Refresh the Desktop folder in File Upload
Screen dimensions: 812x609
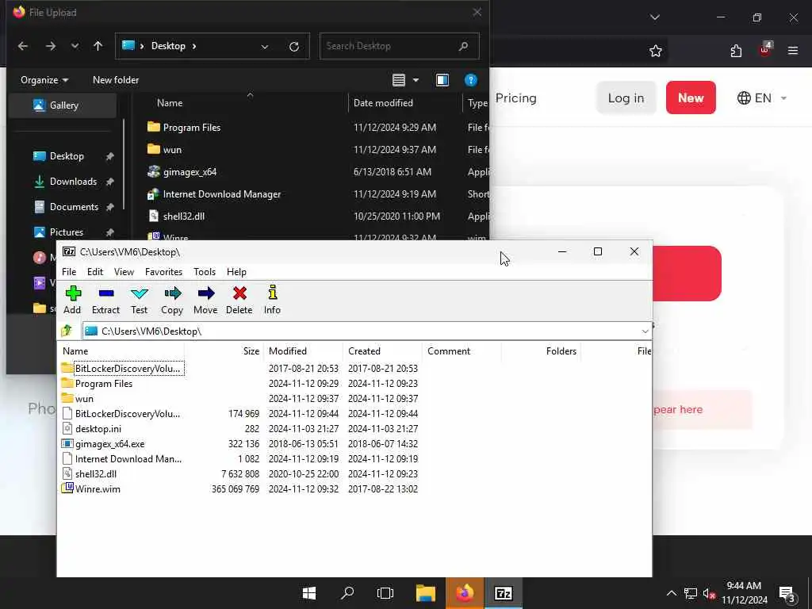click(x=294, y=47)
